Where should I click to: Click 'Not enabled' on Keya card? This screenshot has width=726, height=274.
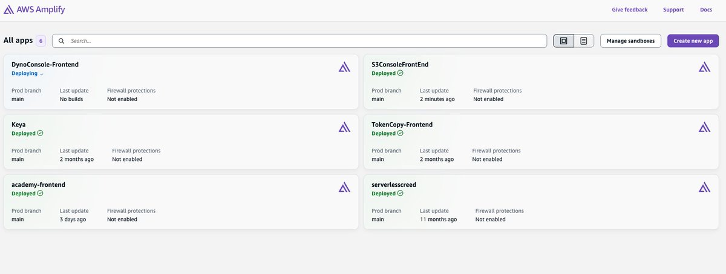(x=127, y=159)
